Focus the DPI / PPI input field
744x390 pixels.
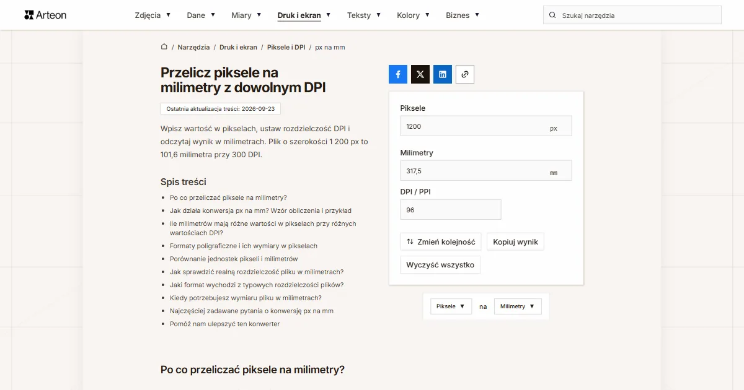tap(451, 210)
